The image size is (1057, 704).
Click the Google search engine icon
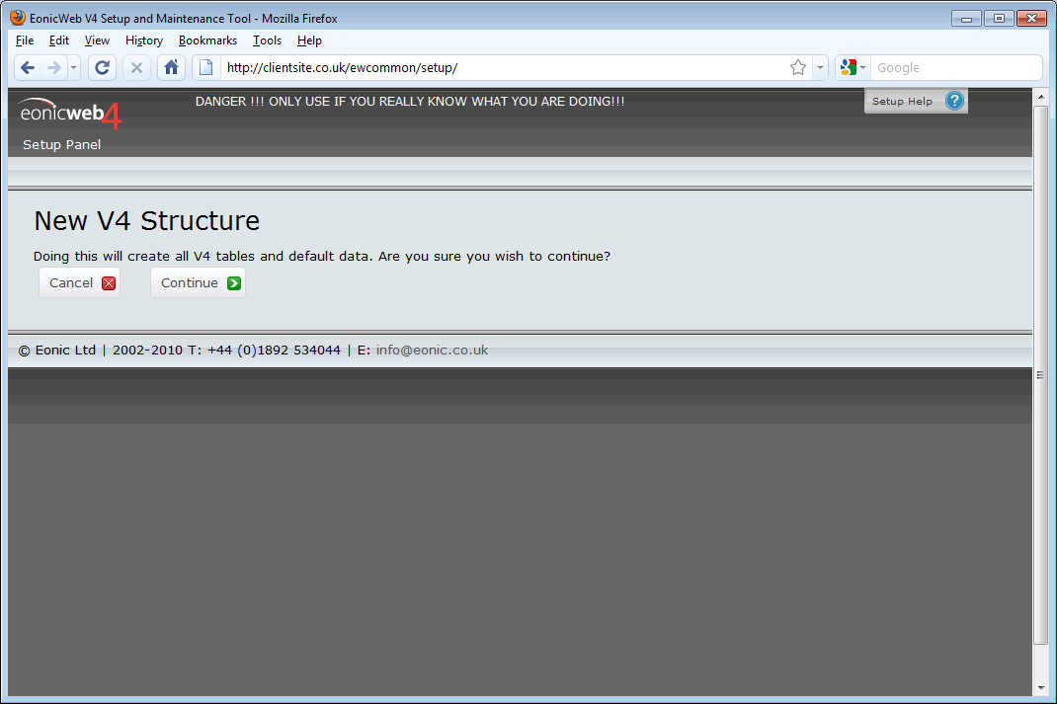(x=849, y=67)
